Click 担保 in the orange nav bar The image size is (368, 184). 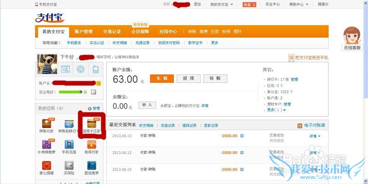click(226, 32)
